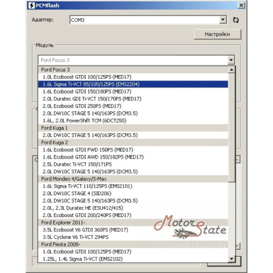Select 1.6L Ecoboost GTDI FWD 150PS

[83, 150]
